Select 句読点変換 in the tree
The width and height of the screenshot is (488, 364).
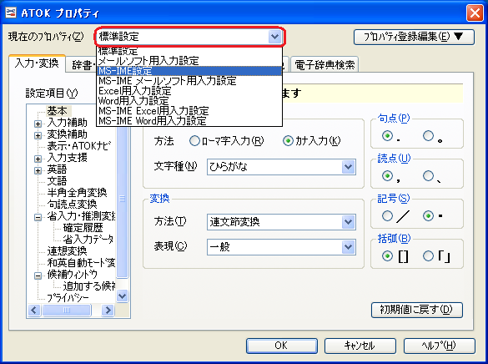[x=72, y=205]
